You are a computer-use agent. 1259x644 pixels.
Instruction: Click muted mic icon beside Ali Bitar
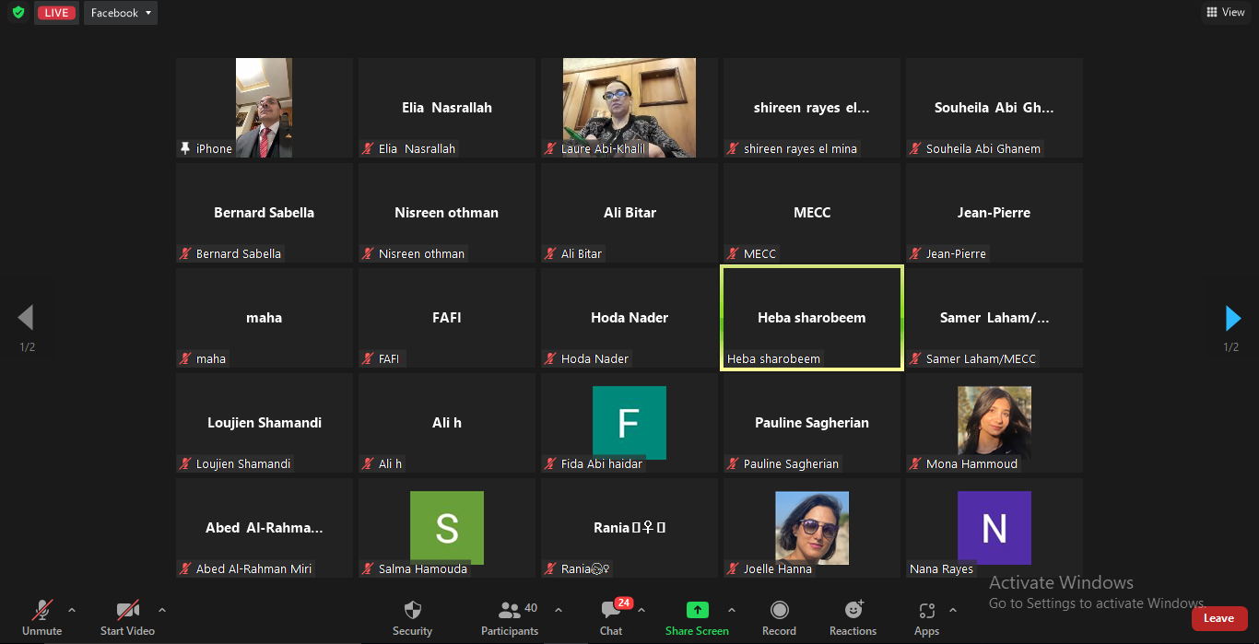click(550, 253)
